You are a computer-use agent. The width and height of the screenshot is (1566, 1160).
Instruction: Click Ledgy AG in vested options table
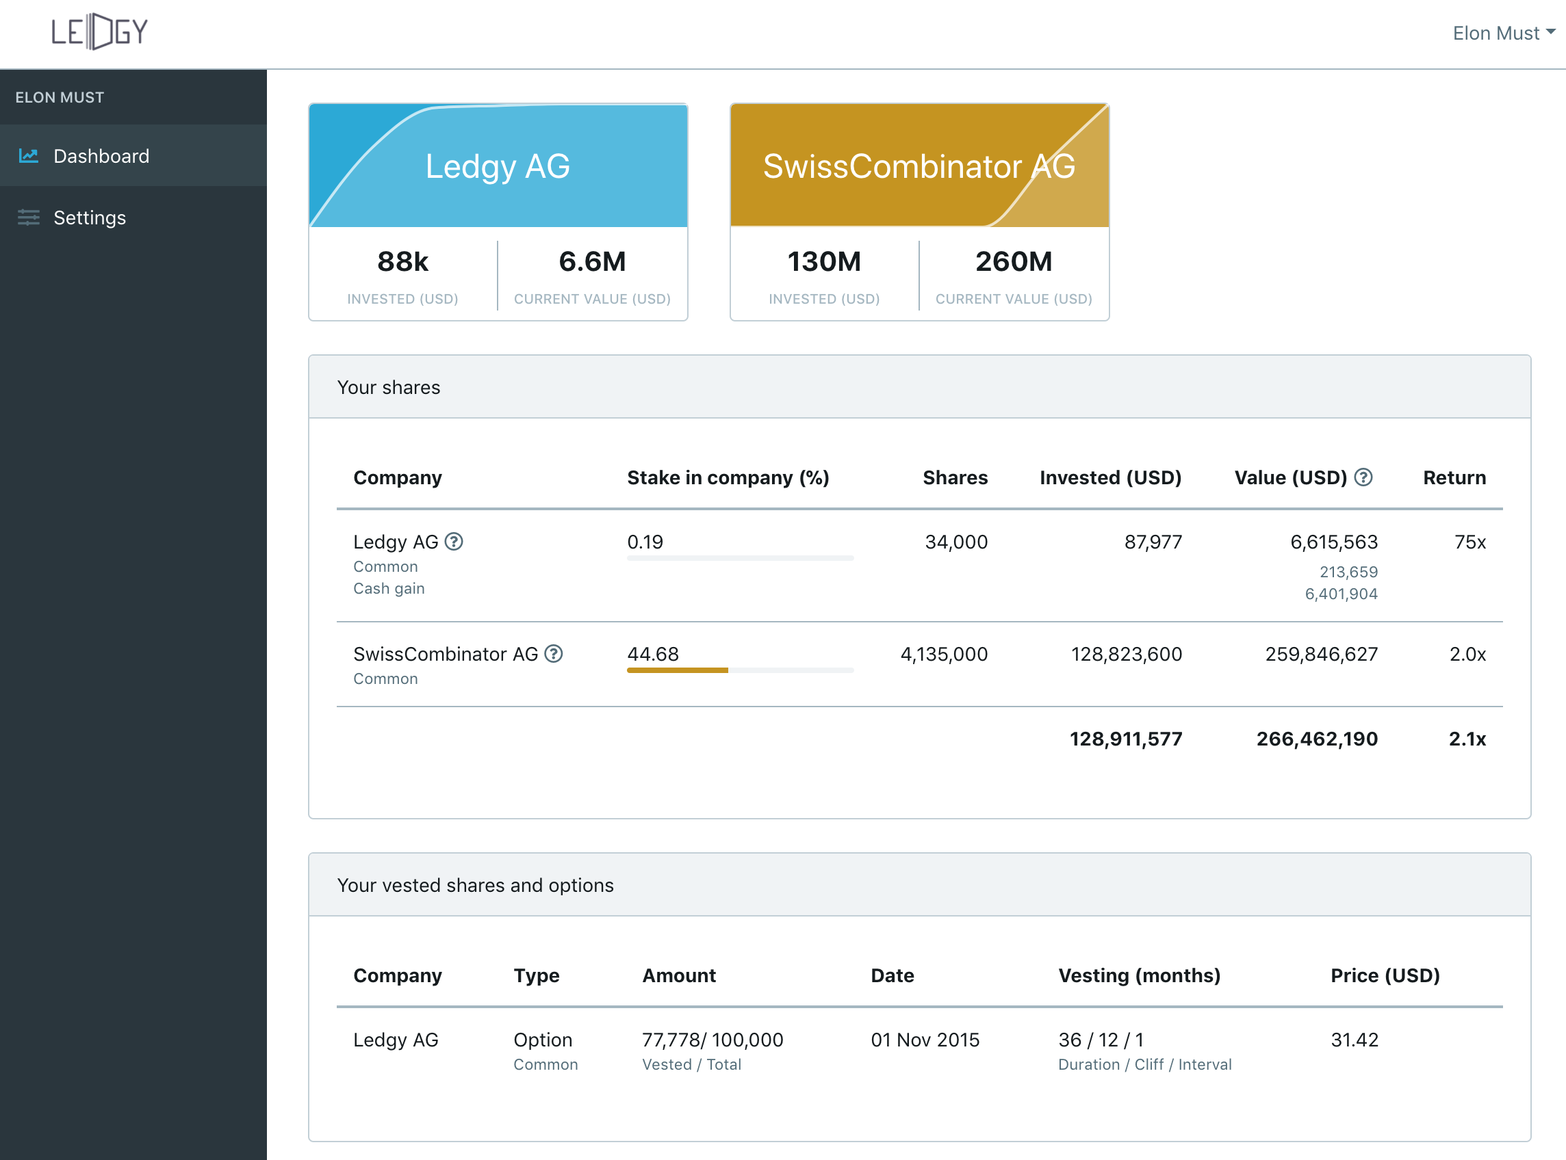point(396,1040)
